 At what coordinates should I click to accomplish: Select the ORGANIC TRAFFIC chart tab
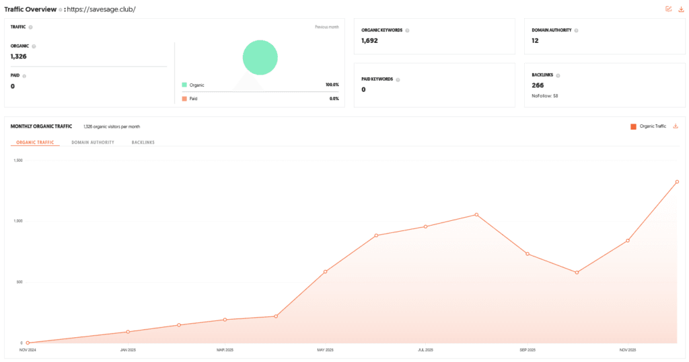[35, 142]
